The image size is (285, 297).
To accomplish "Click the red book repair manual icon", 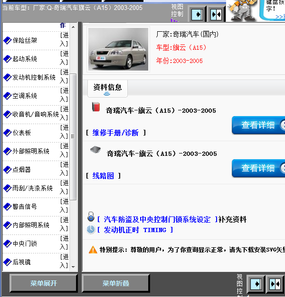I will pos(96,107).
